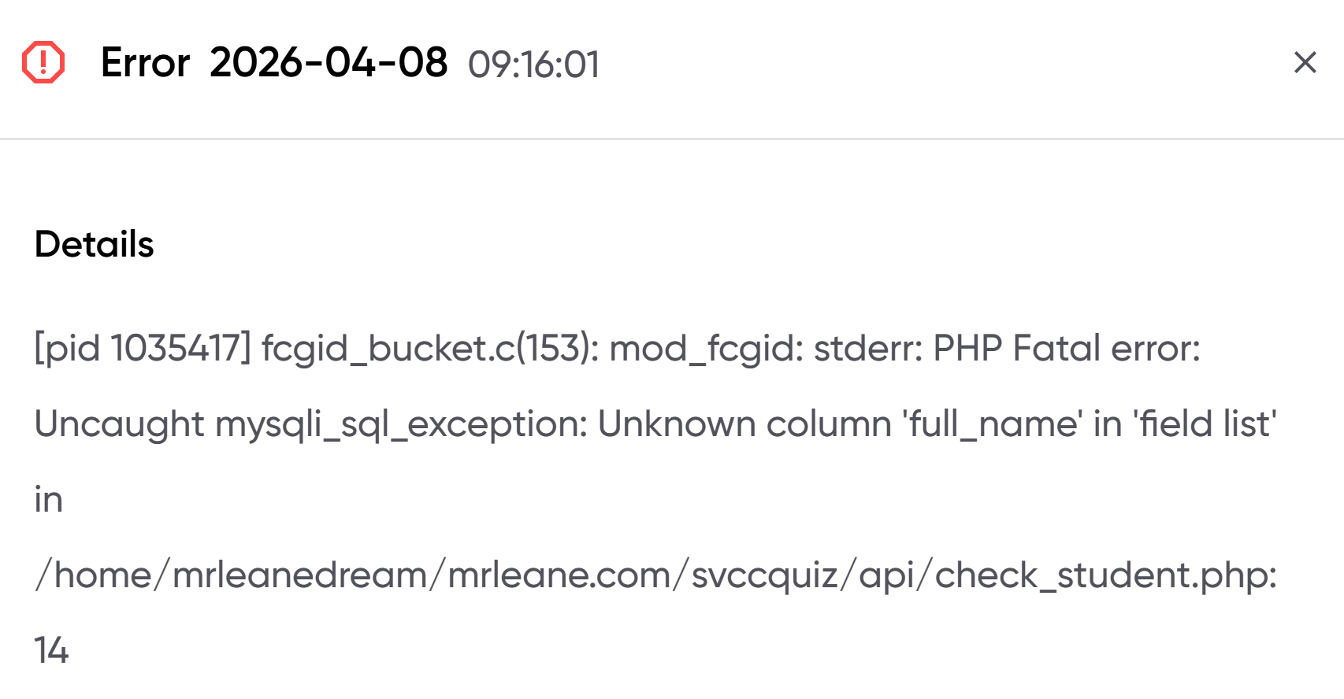
Task: Click the "stderr:" word
Action: (867, 348)
